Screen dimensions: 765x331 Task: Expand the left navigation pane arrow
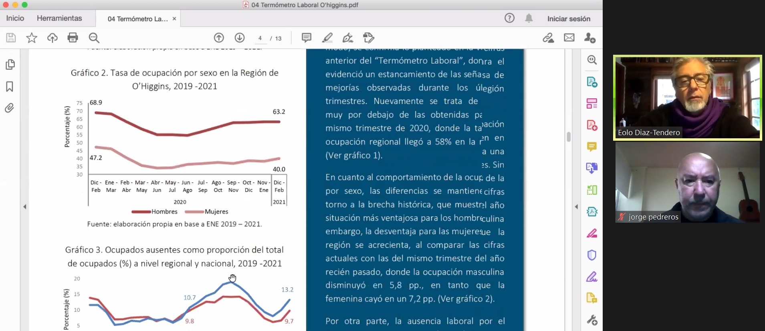(25, 207)
